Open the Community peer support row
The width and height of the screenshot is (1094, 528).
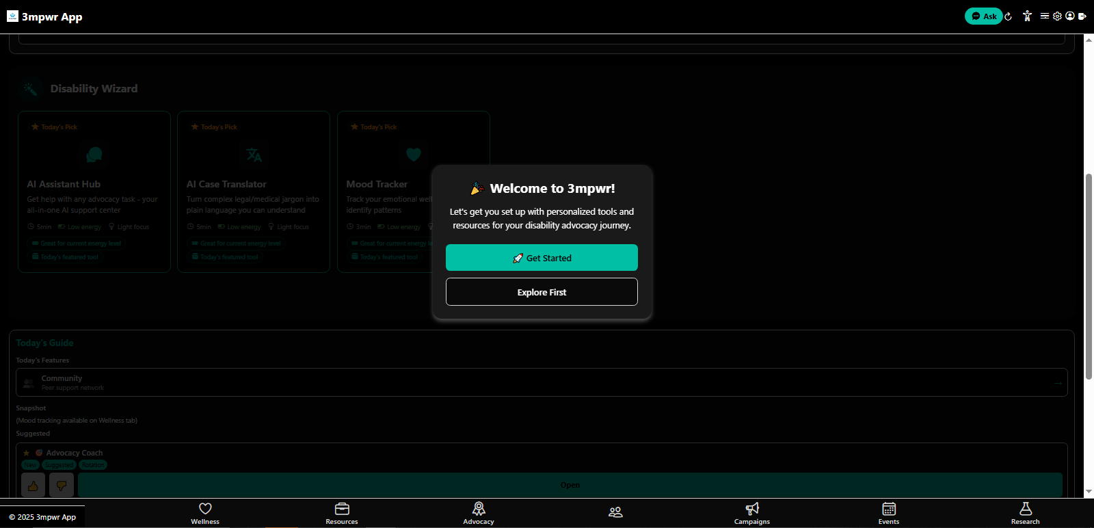click(x=542, y=382)
